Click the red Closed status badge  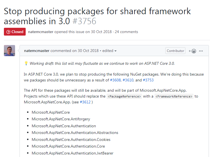15,32
